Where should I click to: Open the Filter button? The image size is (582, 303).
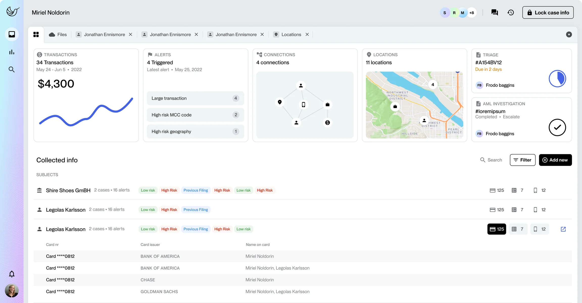(x=523, y=160)
